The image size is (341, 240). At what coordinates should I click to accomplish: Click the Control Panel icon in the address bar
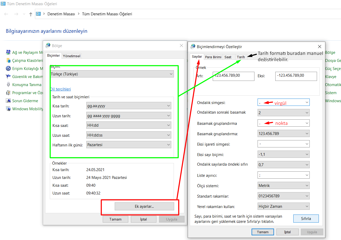pyautogui.click(x=38, y=14)
